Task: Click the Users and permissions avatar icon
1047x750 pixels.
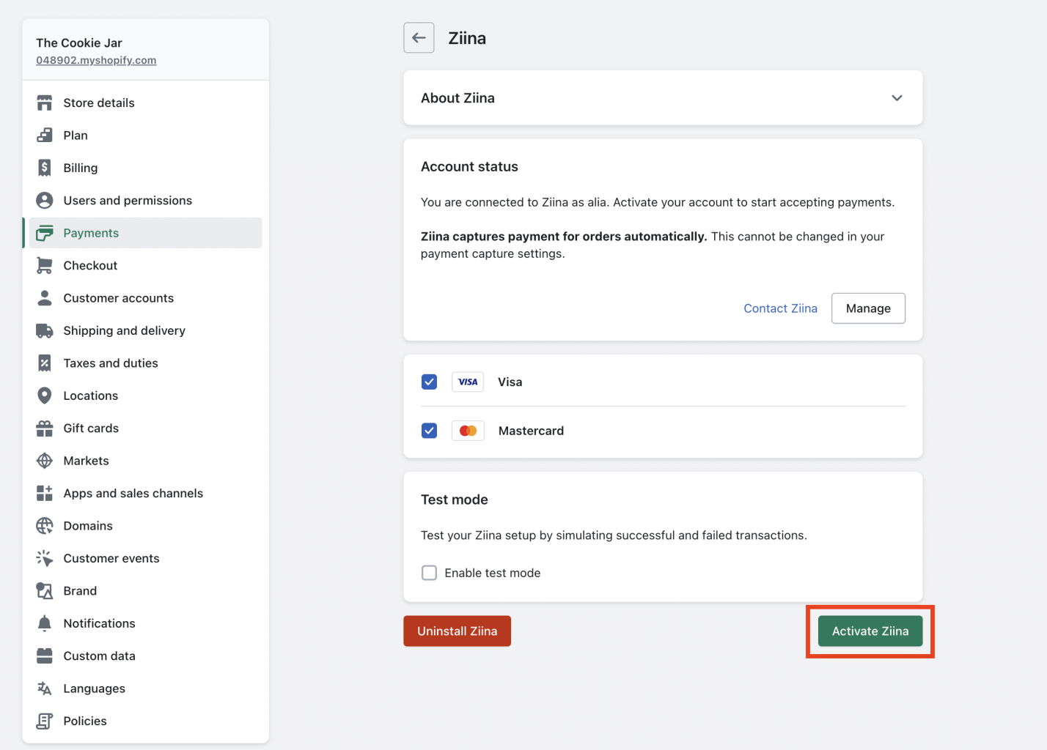Action: pyautogui.click(x=45, y=200)
